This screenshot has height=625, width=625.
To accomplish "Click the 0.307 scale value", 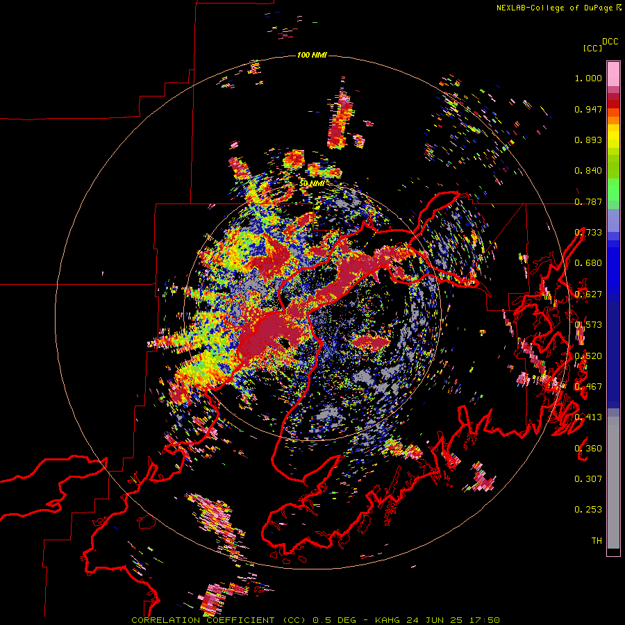I will (x=588, y=478).
